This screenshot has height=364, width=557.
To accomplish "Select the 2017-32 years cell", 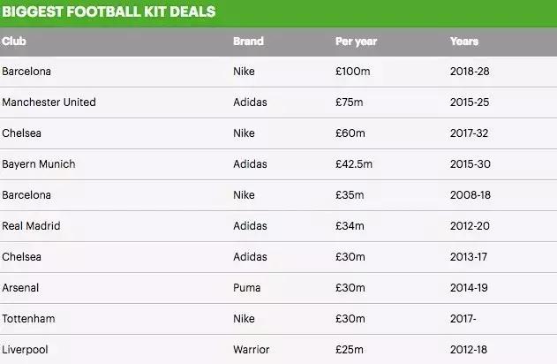I will coord(467,133).
